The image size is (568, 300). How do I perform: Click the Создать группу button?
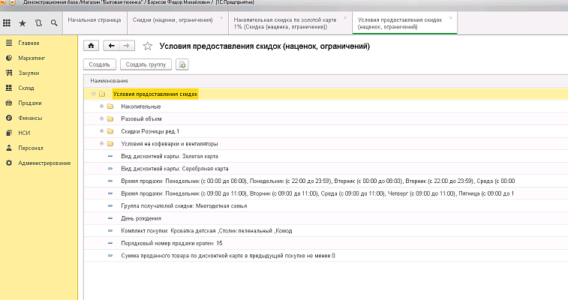pos(145,64)
